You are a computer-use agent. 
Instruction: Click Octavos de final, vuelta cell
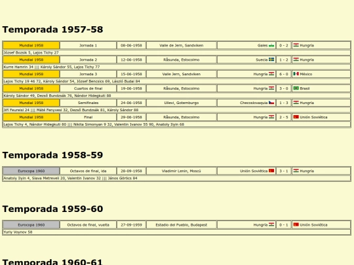click(88, 225)
